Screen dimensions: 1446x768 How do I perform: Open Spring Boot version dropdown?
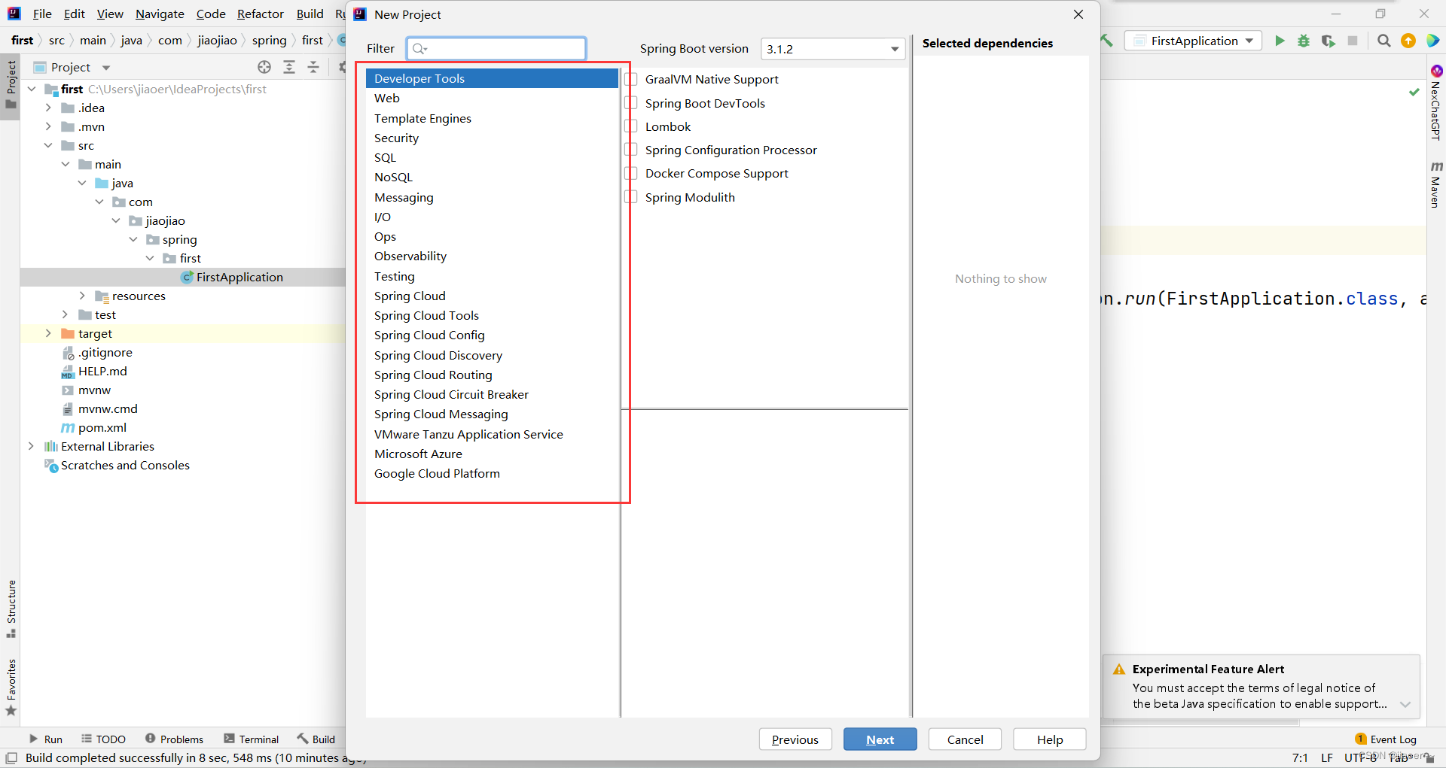(x=833, y=49)
